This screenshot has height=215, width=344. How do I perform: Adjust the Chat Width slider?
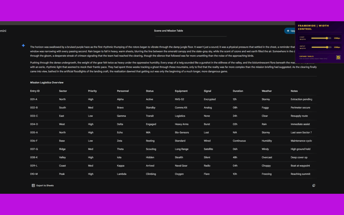321,38
